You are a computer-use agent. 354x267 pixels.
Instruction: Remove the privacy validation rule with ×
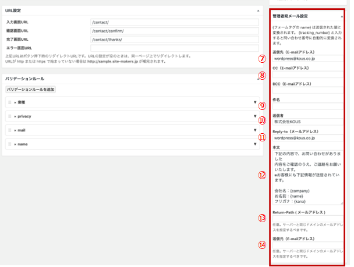coord(15,116)
